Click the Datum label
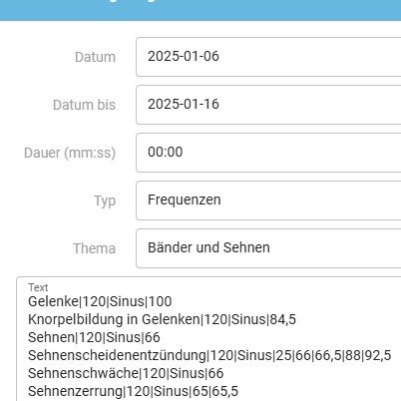401x401 pixels. 95,57
